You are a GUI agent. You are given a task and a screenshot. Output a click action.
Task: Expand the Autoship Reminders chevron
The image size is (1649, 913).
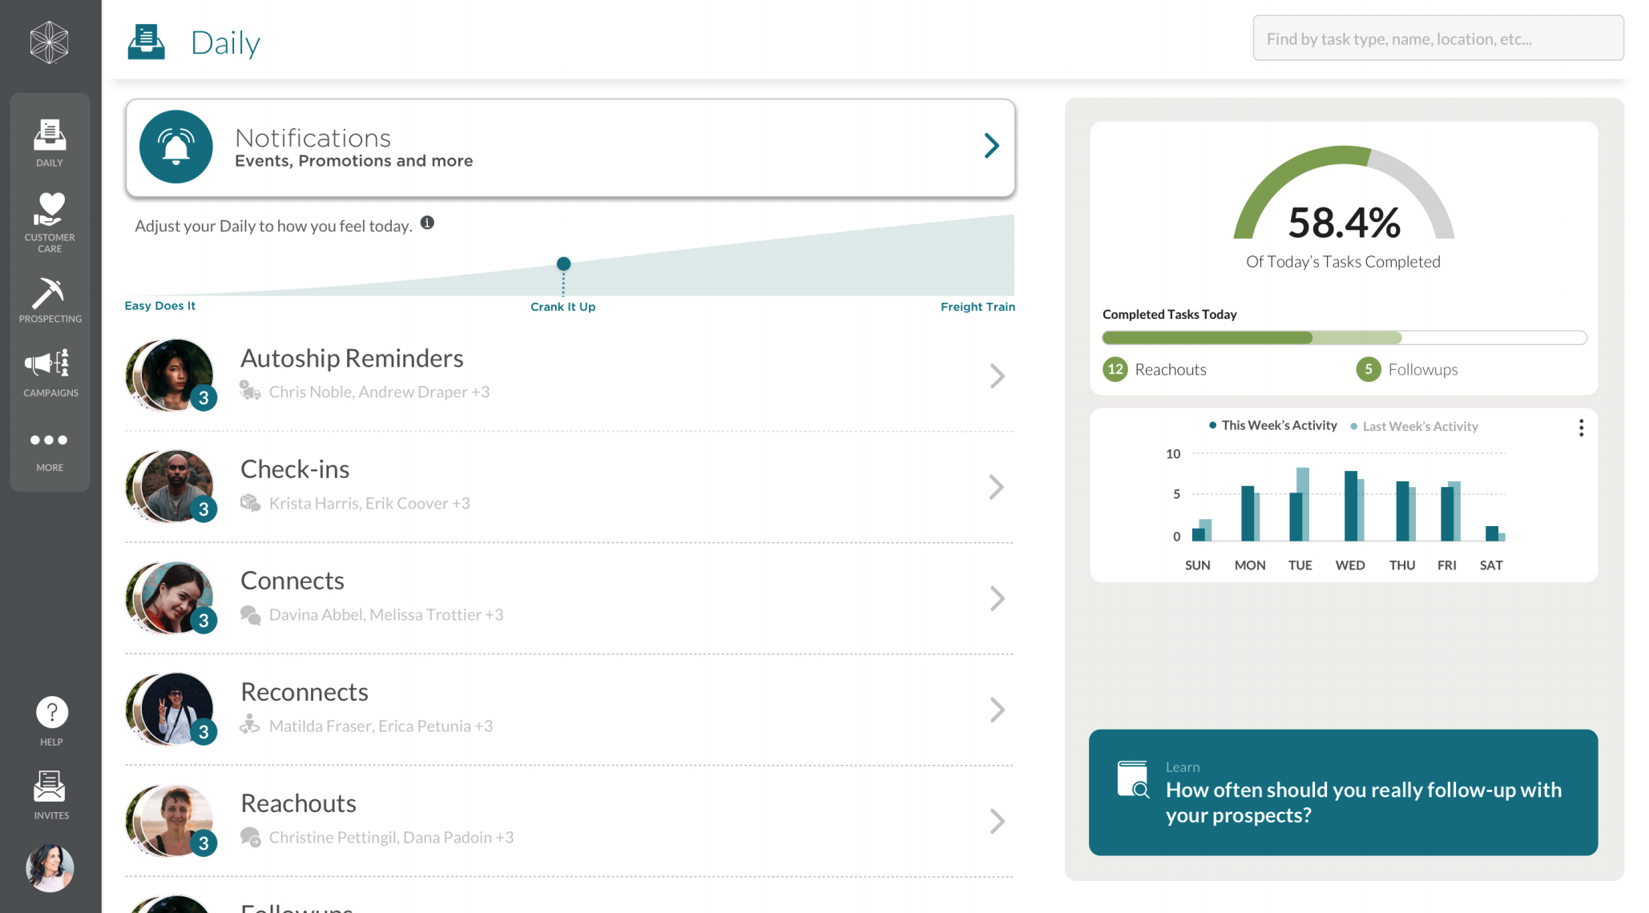[997, 376]
